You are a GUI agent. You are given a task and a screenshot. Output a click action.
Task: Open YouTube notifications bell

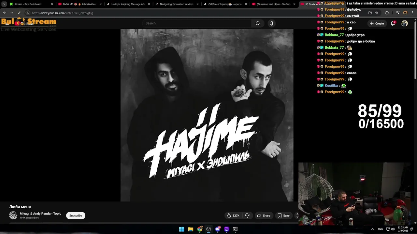point(393,23)
